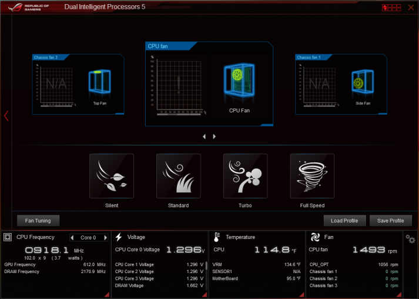The height and width of the screenshot is (299, 419).
Task: Click CPU Core 3 Voltage row
Action: (159, 278)
